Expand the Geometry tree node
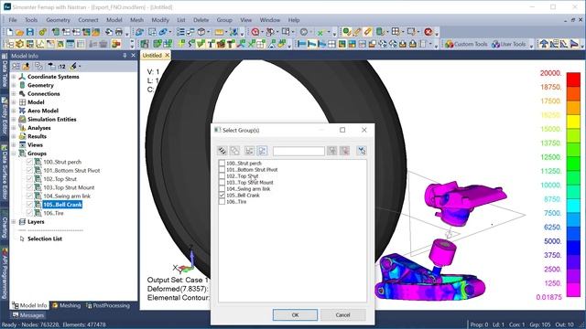 14,85
